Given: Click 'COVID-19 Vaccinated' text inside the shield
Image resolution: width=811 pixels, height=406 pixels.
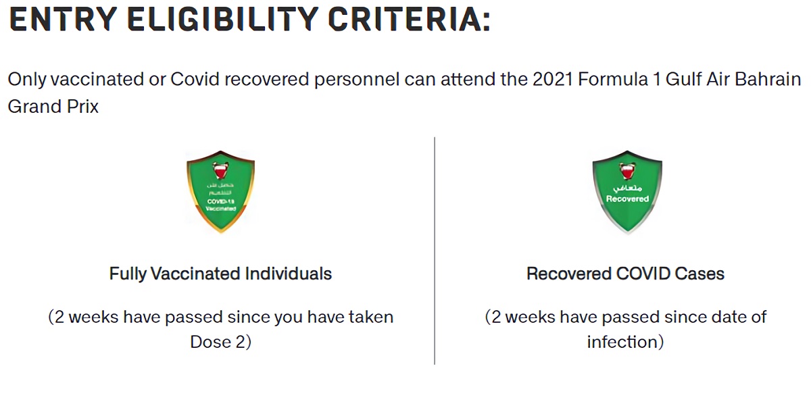Looking at the screenshot, I should click(220, 205).
